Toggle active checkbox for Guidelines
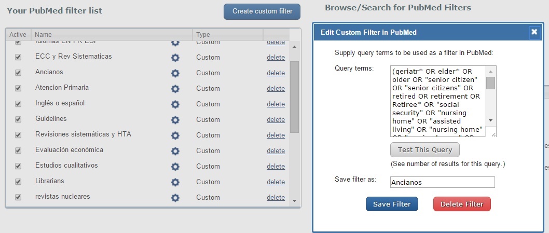The image size is (549, 233). pos(18,120)
